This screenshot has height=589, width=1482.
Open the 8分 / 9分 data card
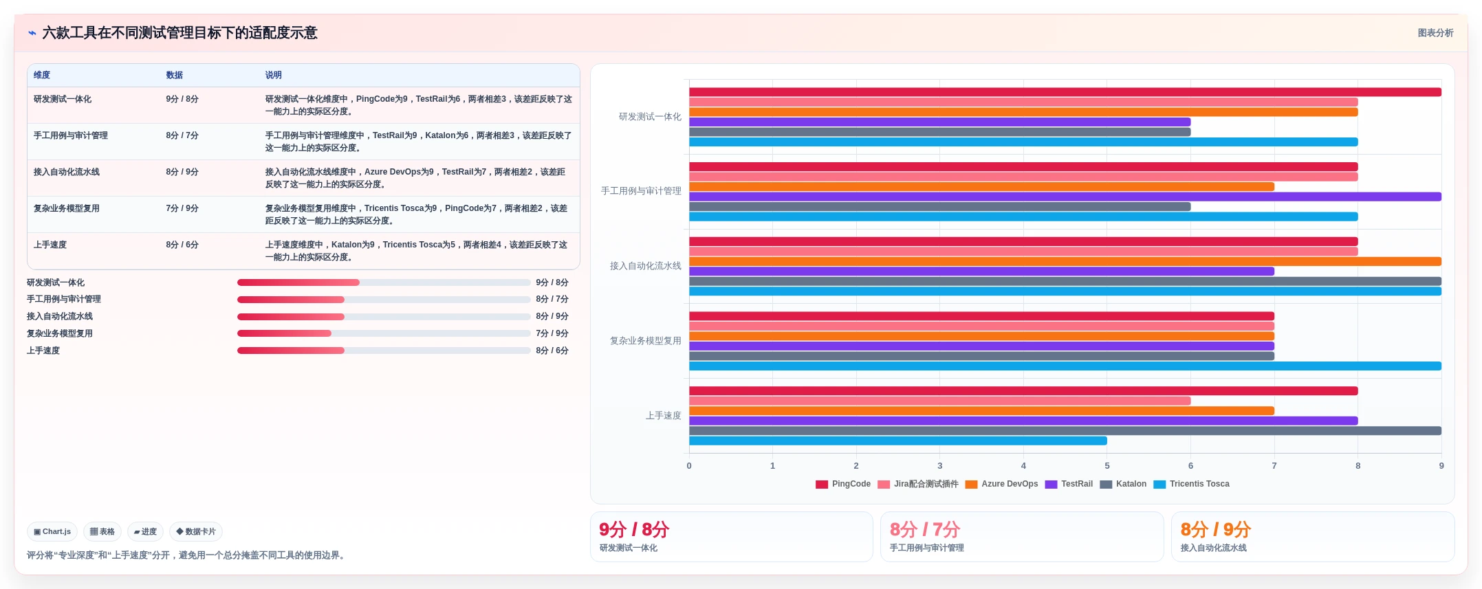pyautogui.click(x=1313, y=537)
